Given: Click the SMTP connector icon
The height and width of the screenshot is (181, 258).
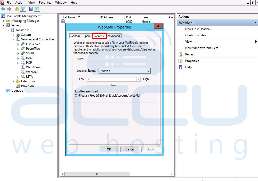Looking at the screenshot, I should coord(23,53).
